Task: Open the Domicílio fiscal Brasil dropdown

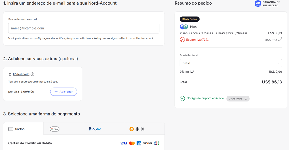Action: [x=231, y=63]
